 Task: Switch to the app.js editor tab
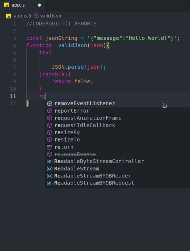22,5
